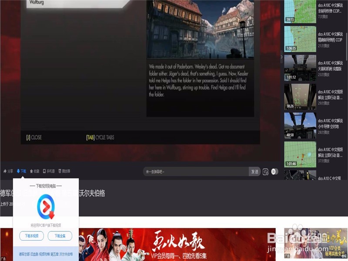Click video title link at bottom of download popup
This screenshot has height=261, width=348.
[x=46, y=254]
